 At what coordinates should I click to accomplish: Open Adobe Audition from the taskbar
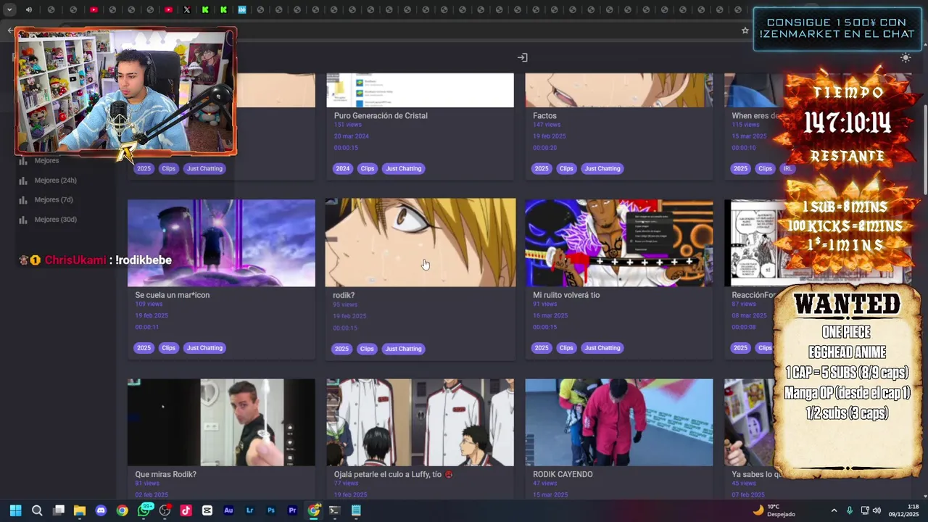(228, 510)
